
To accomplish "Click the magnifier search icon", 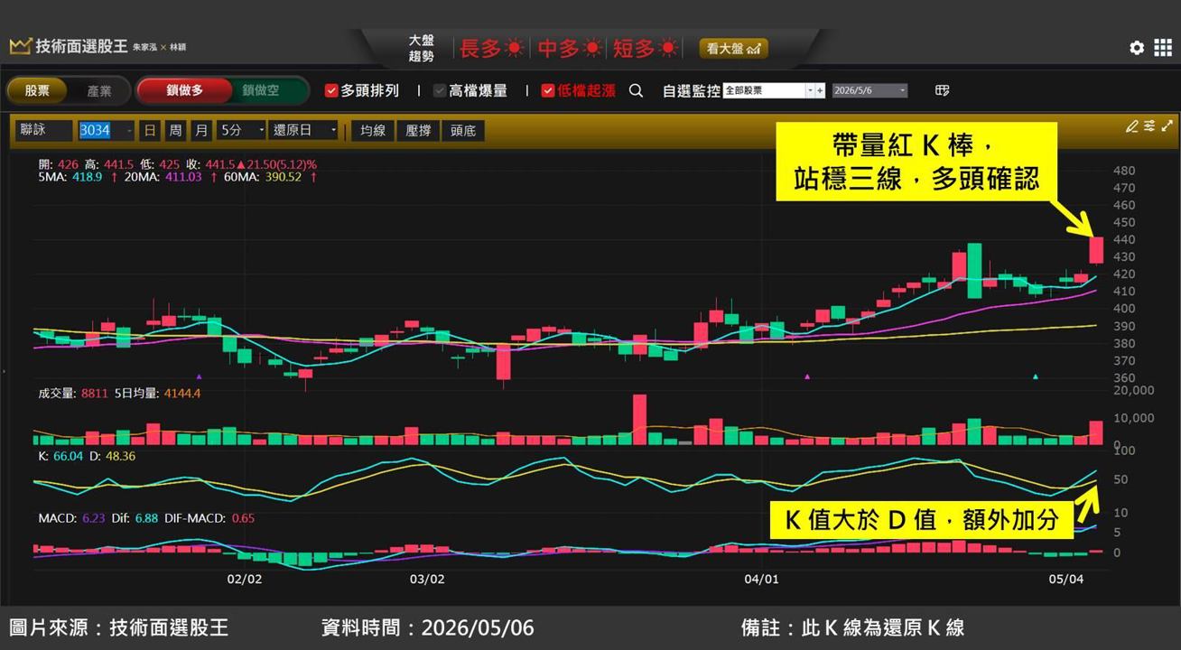I will [x=636, y=90].
